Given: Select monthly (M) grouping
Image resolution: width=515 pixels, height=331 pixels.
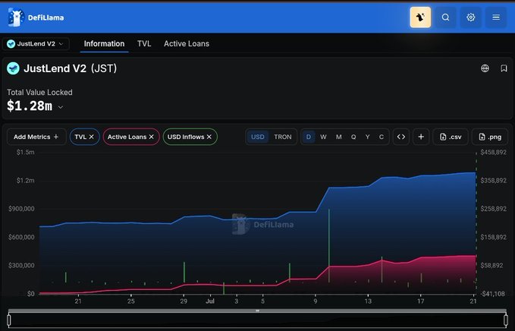Looking at the screenshot, I should pos(338,137).
